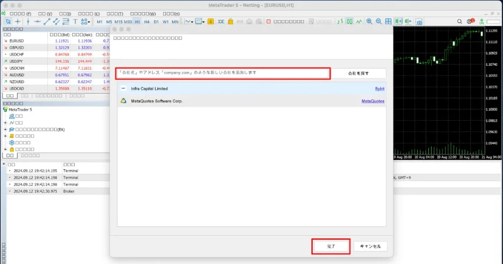
Task: Select the crosshair tool
Action: 18,22
